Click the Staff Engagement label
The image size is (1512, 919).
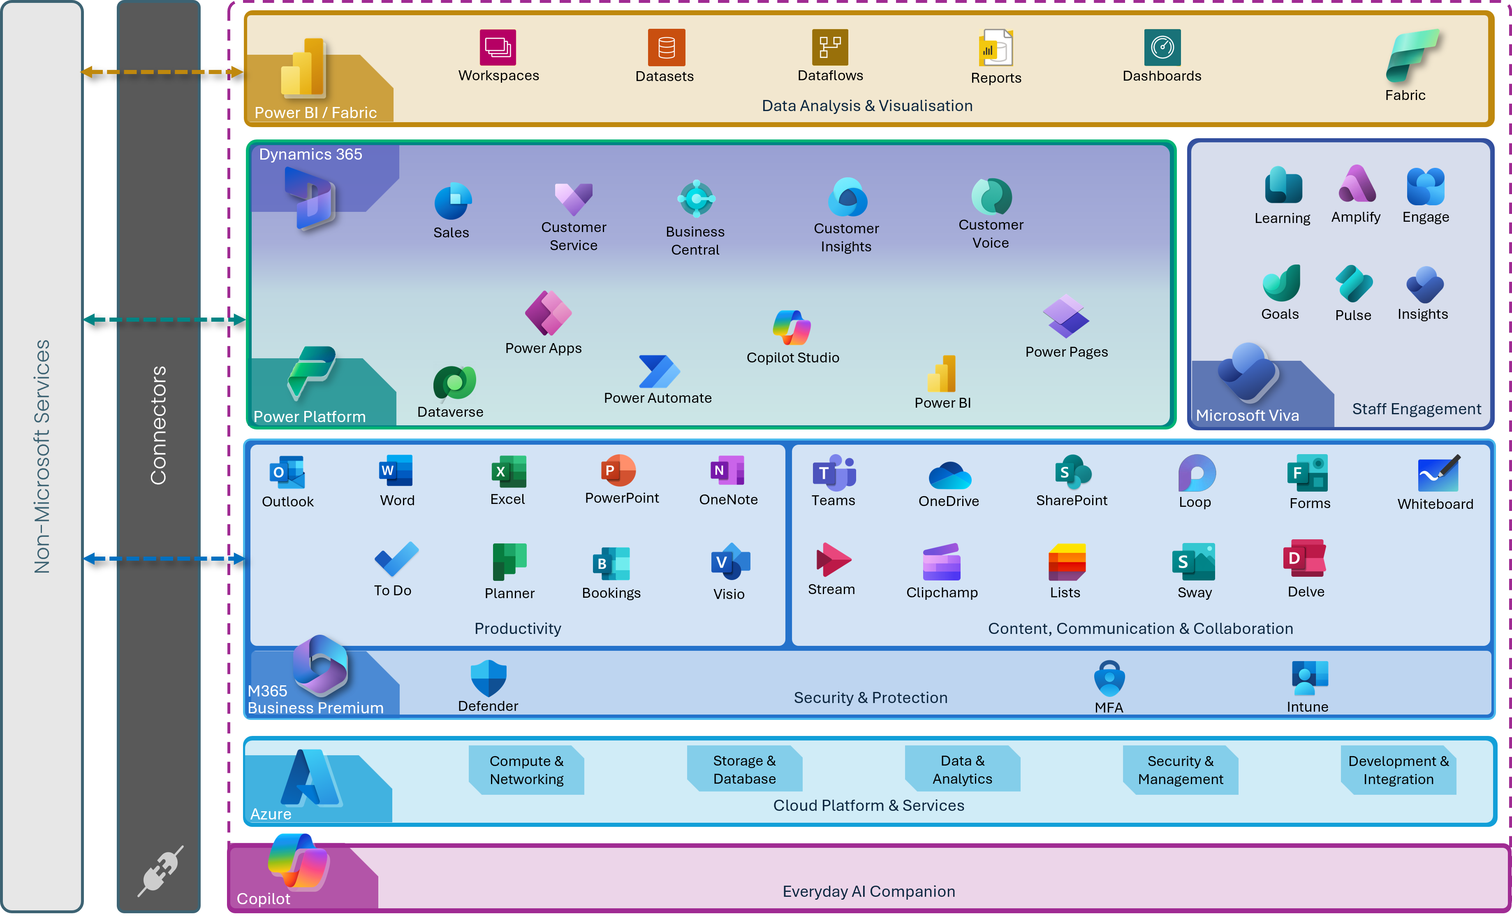(x=1416, y=409)
